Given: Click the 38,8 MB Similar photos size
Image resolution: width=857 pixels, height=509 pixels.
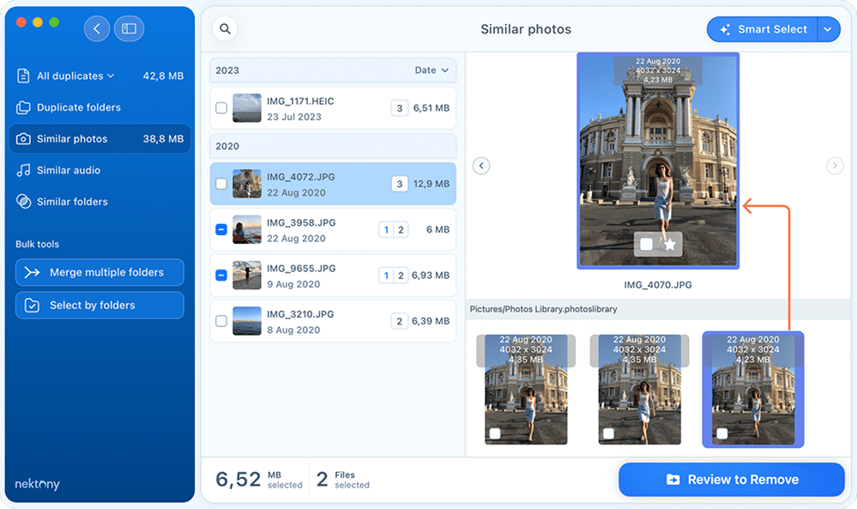Looking at the screenshot, I should click(x=163, y=139).
